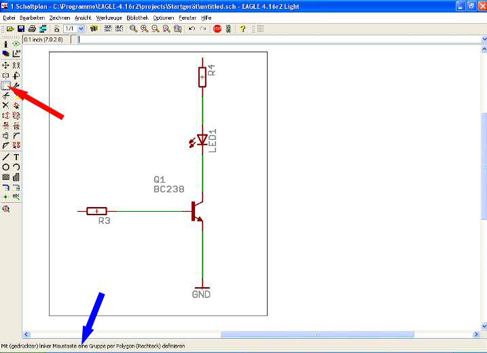The height and width of the screenshot is (353, 487).
Task: Open the Datei menu
Action: tap(9, 17)
